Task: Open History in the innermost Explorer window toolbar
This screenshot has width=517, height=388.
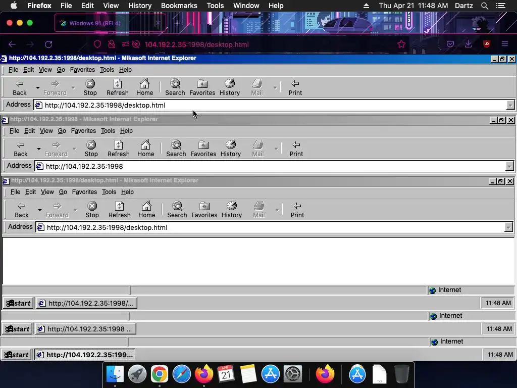Action: click(231, 210)
